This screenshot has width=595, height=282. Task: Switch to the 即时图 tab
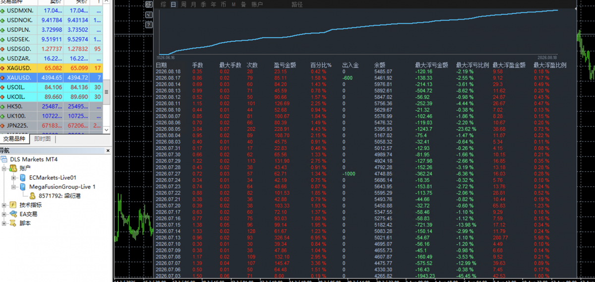tap(43, 139)
